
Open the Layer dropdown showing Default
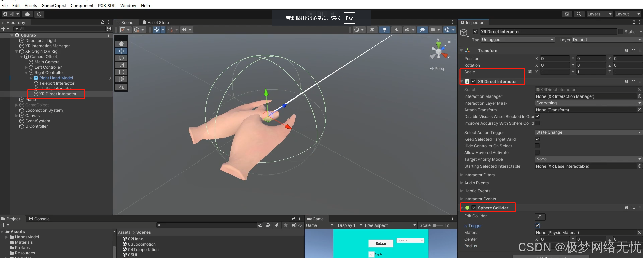coord(607,40)
